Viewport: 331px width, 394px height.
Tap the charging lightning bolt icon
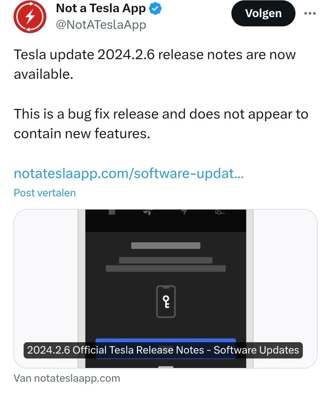pos(184,211)
